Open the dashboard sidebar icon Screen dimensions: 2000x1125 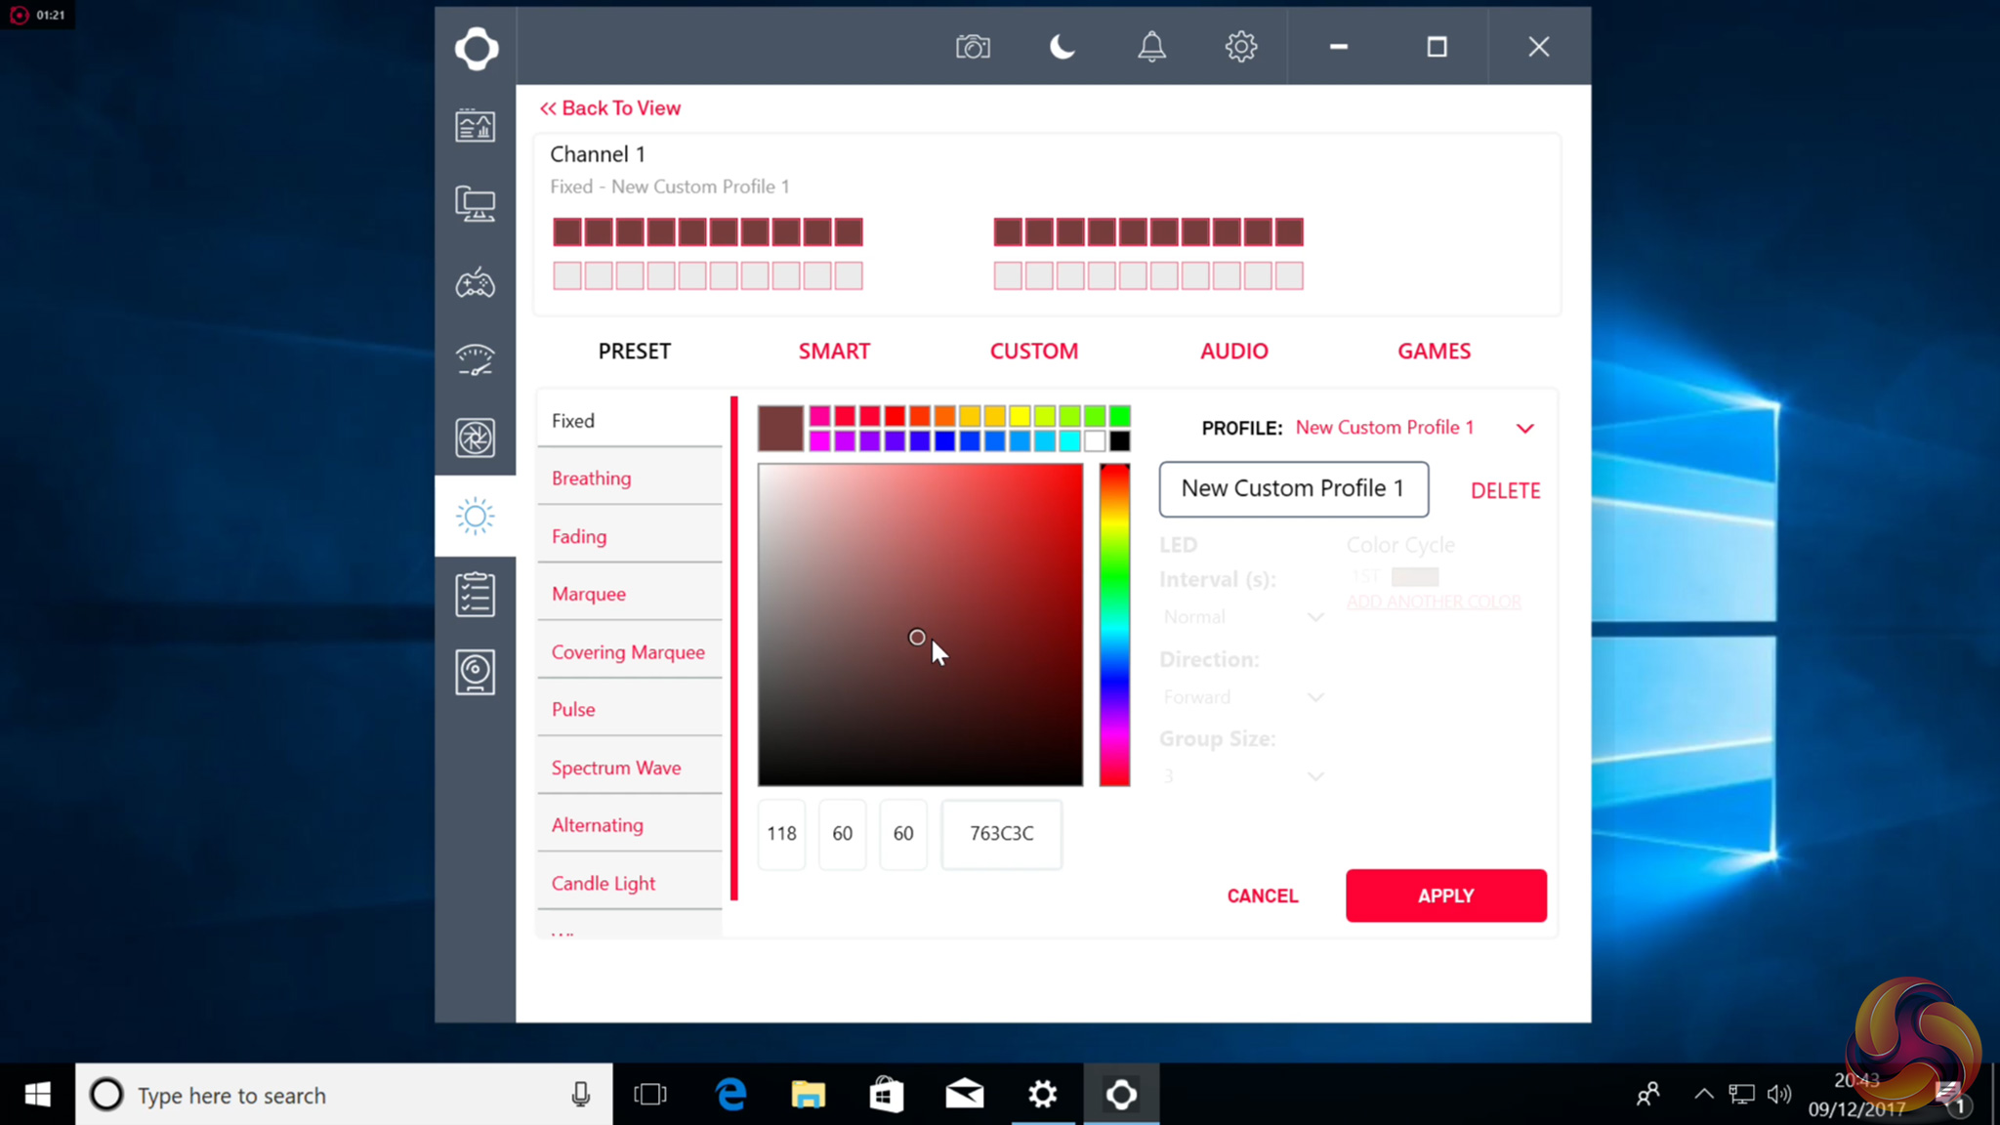[476, 126]
